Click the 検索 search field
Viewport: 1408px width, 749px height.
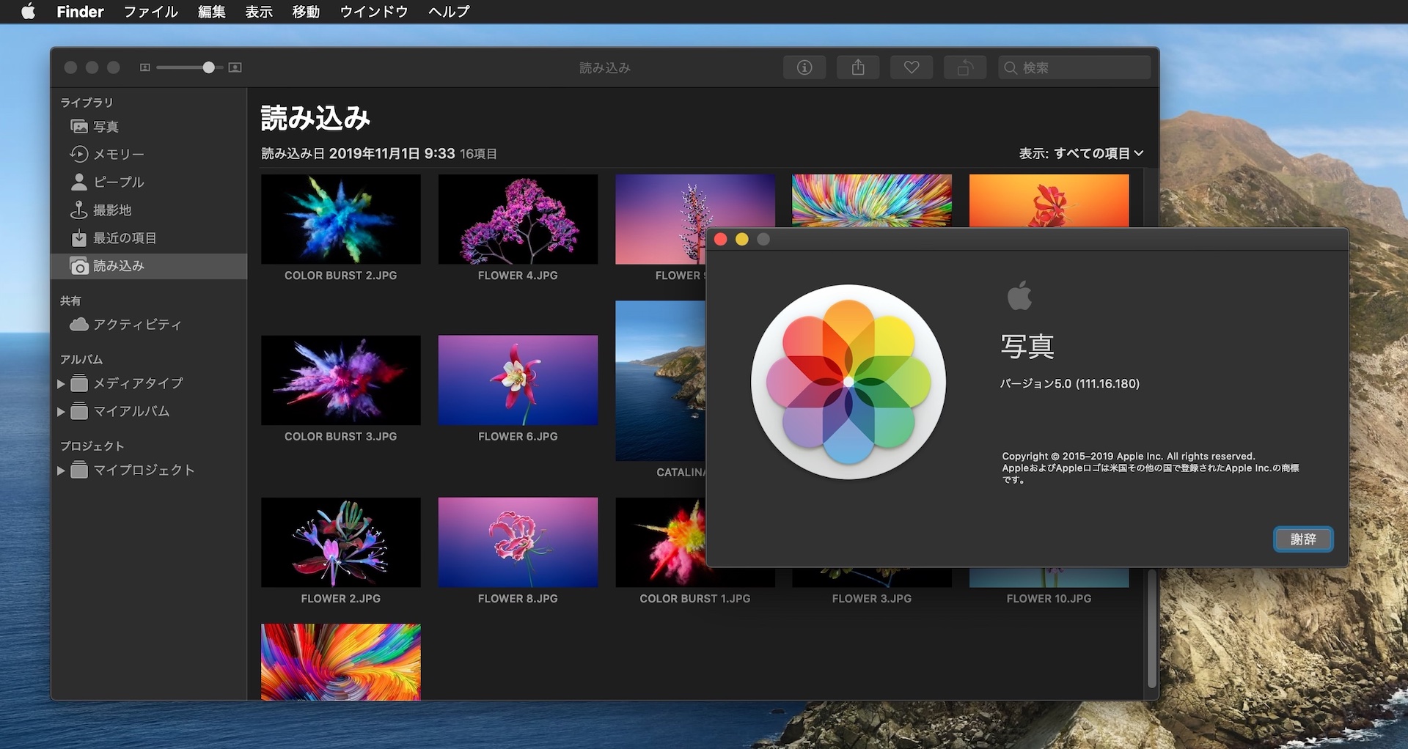1074,67
